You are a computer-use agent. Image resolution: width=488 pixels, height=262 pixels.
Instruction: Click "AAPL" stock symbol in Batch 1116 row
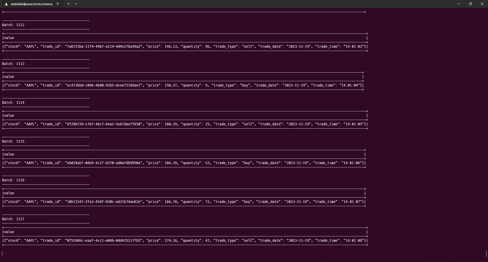(30, 202)
